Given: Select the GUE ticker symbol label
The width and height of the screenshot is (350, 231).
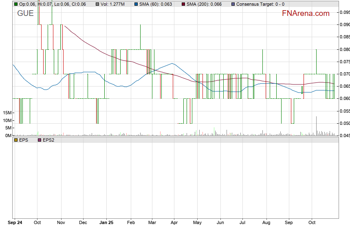Looking at the screenshot, I should (25, 13).
